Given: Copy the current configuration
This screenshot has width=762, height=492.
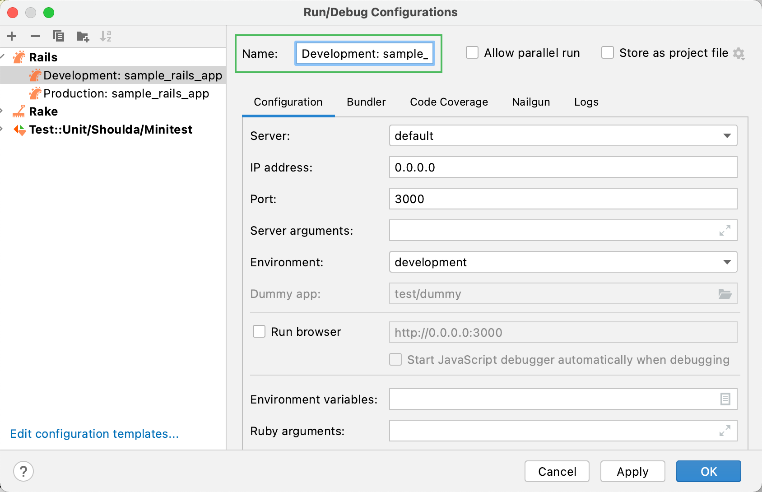Looking at the screenshot, I should coord(59,36).
